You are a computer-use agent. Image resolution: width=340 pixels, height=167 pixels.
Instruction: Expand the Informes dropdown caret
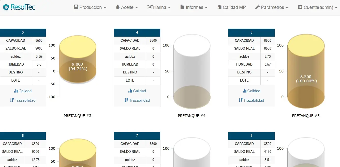206,8
